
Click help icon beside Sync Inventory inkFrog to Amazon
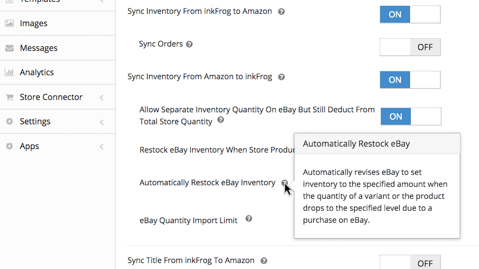281,12
